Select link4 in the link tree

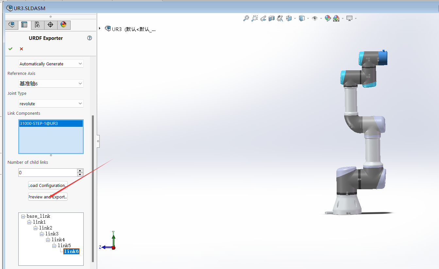click(x=58, y=240)
